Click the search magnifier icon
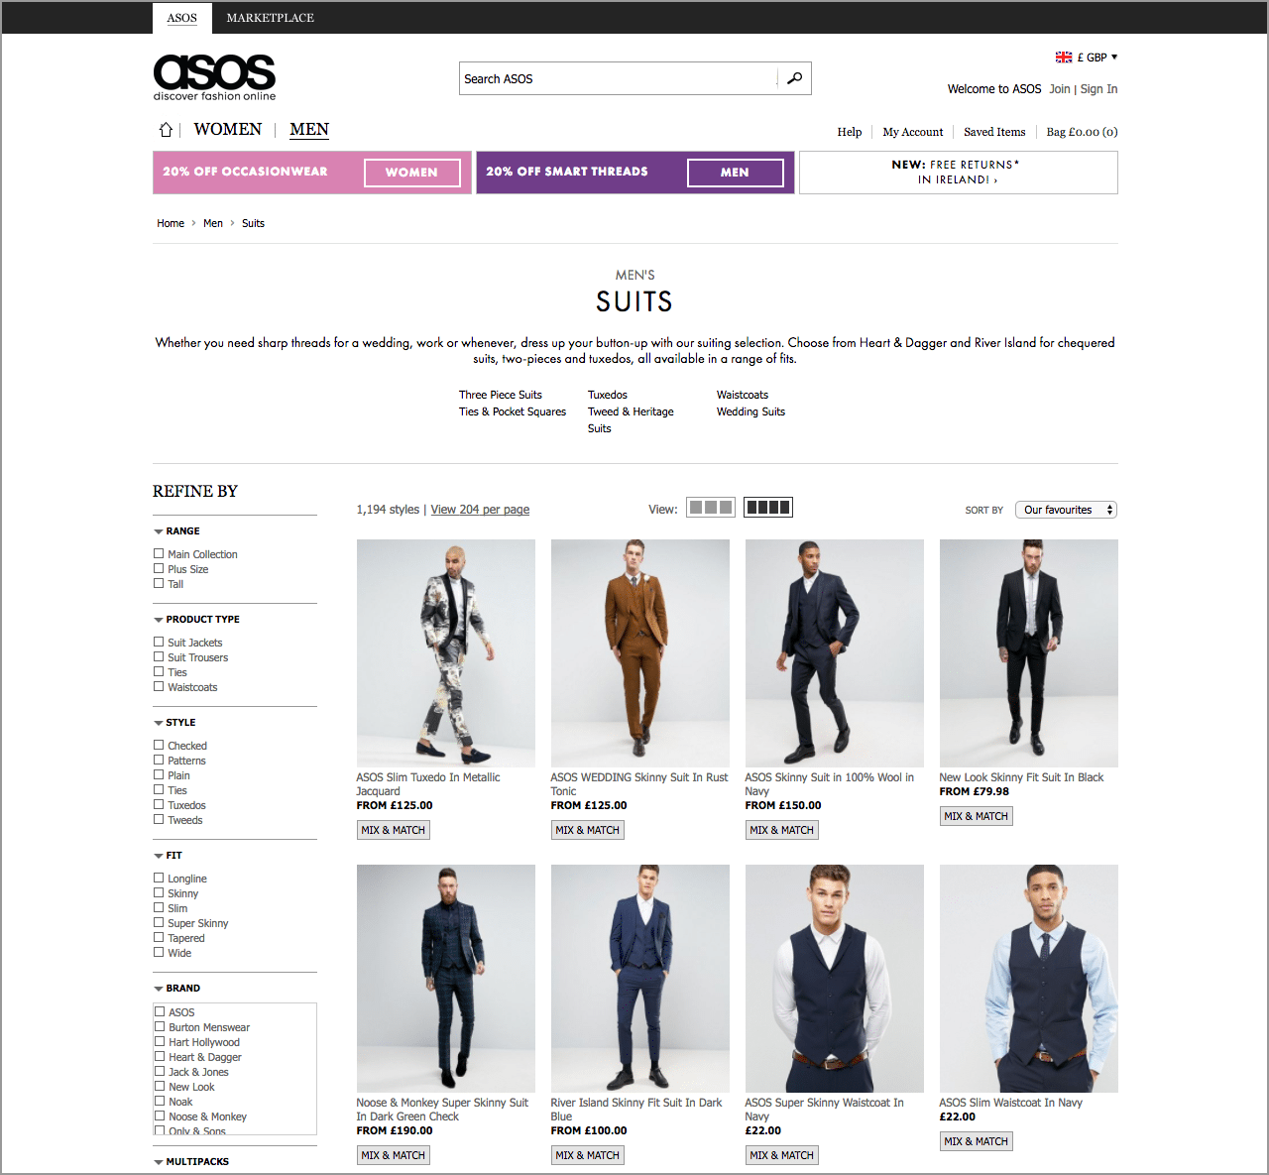The height and width of the screenshot is (1175, 1269). 794,78
